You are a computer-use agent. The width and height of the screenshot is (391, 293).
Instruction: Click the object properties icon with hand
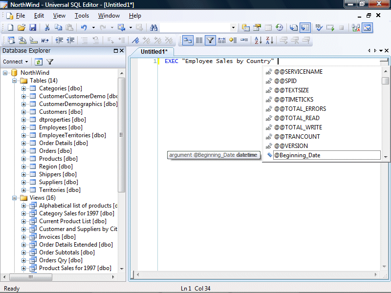[257, 27]
